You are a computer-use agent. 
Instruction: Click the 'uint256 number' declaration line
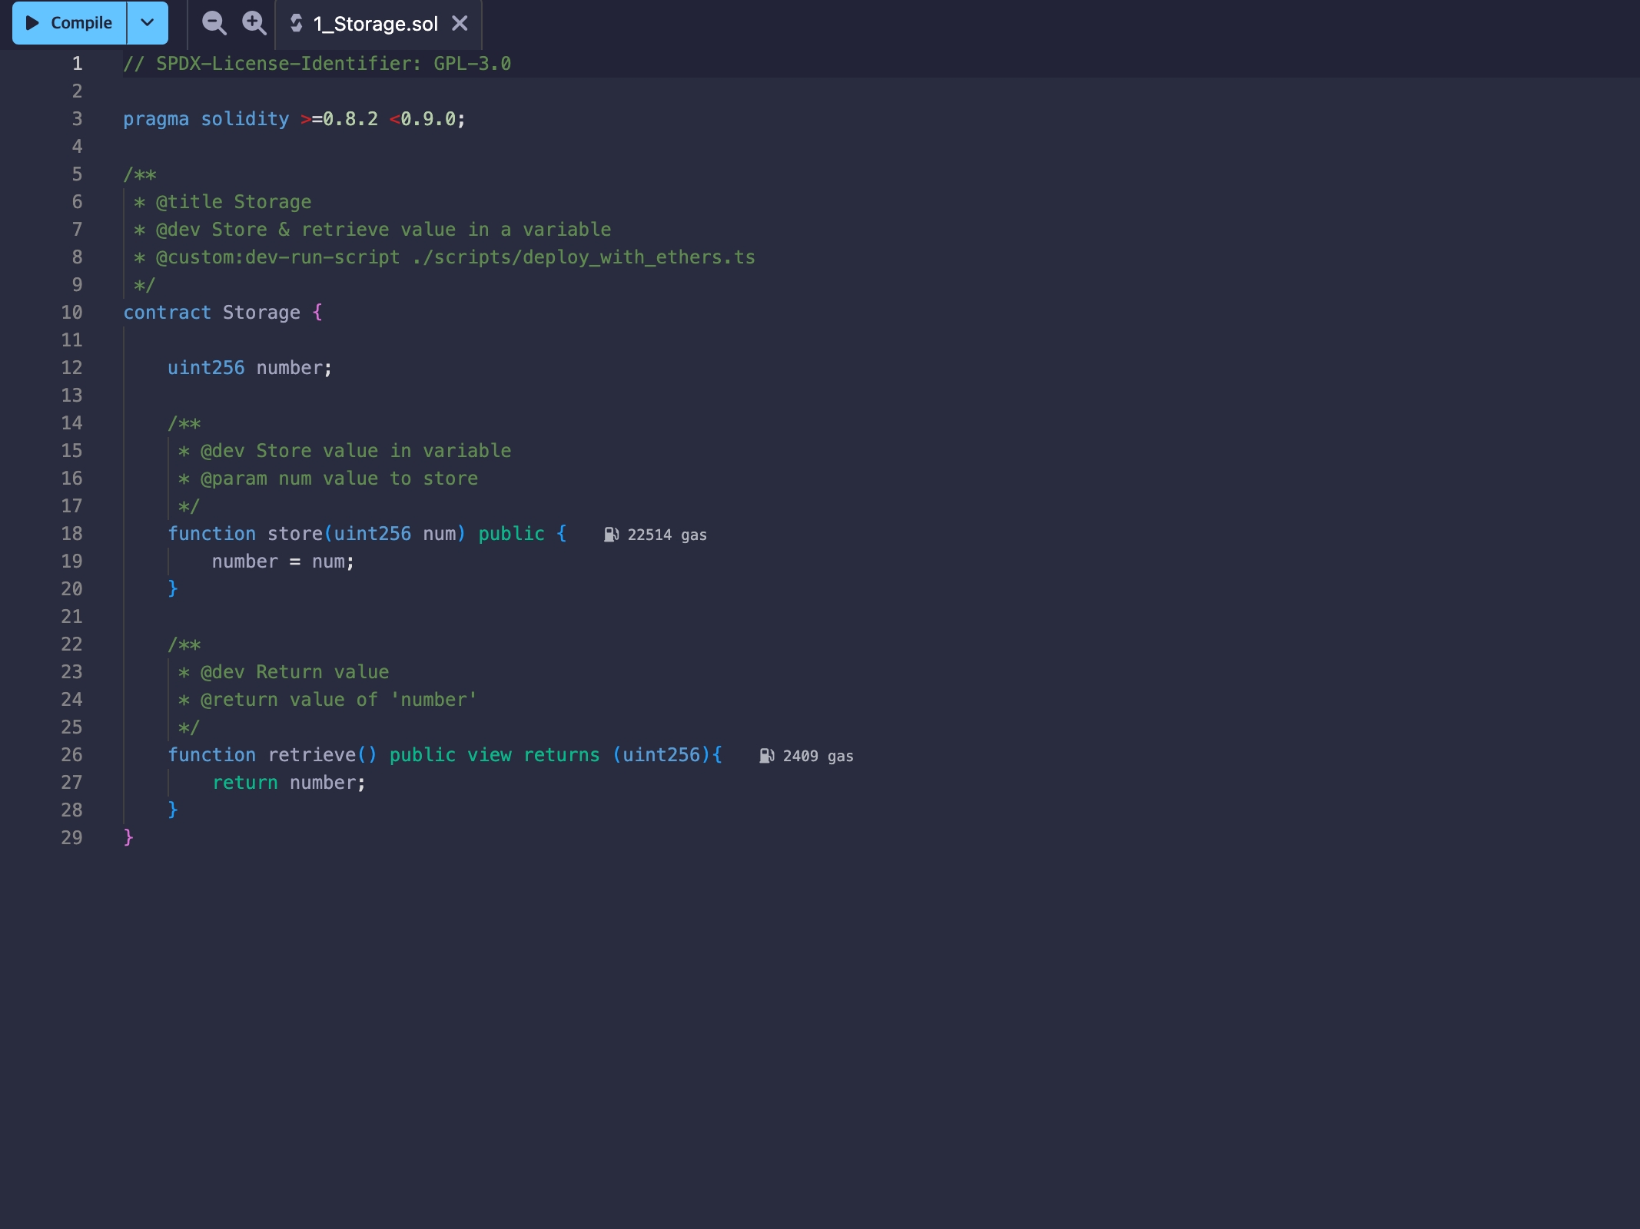click(x=250, y=368)
